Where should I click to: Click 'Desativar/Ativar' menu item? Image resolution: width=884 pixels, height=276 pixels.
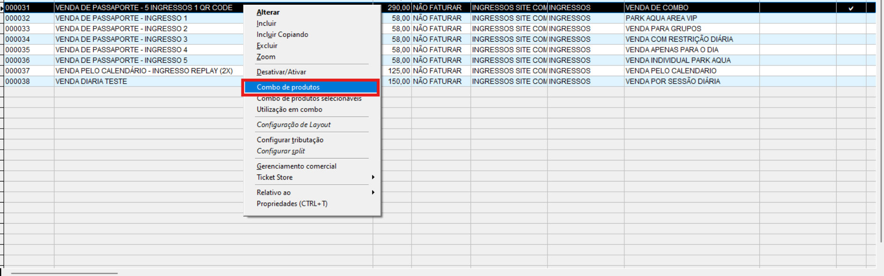point(281,72)
